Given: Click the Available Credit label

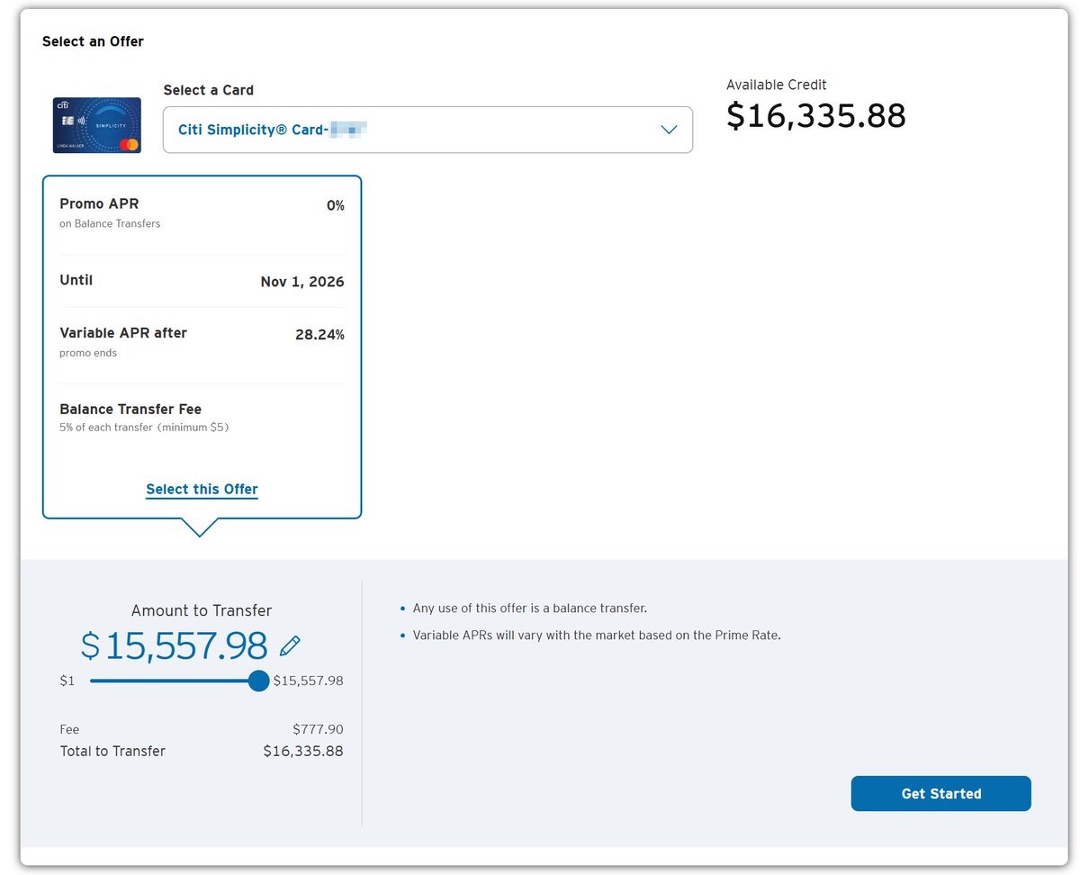Looking at the screenshot, I should (777, 85).
